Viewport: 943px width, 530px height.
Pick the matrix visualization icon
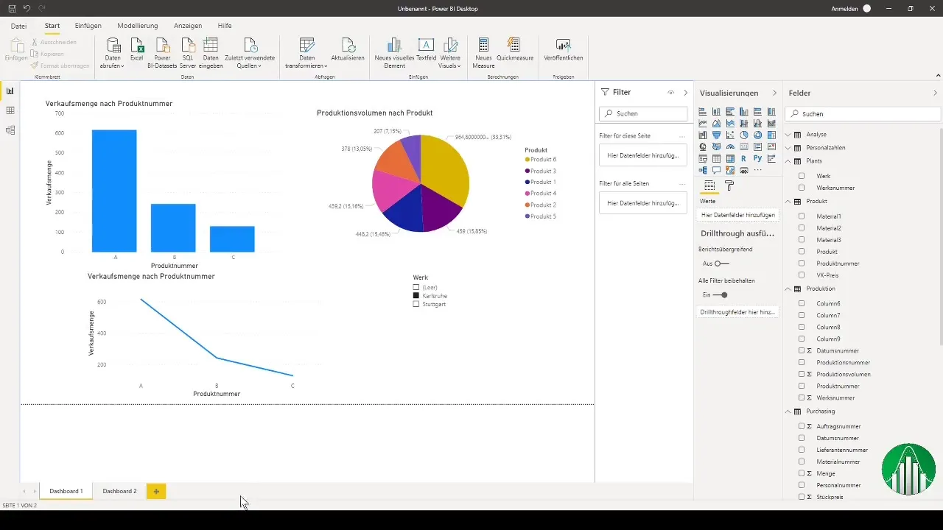tap(730, 158)
